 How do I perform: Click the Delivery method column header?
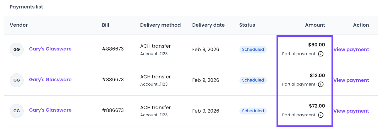click(160, 25)
